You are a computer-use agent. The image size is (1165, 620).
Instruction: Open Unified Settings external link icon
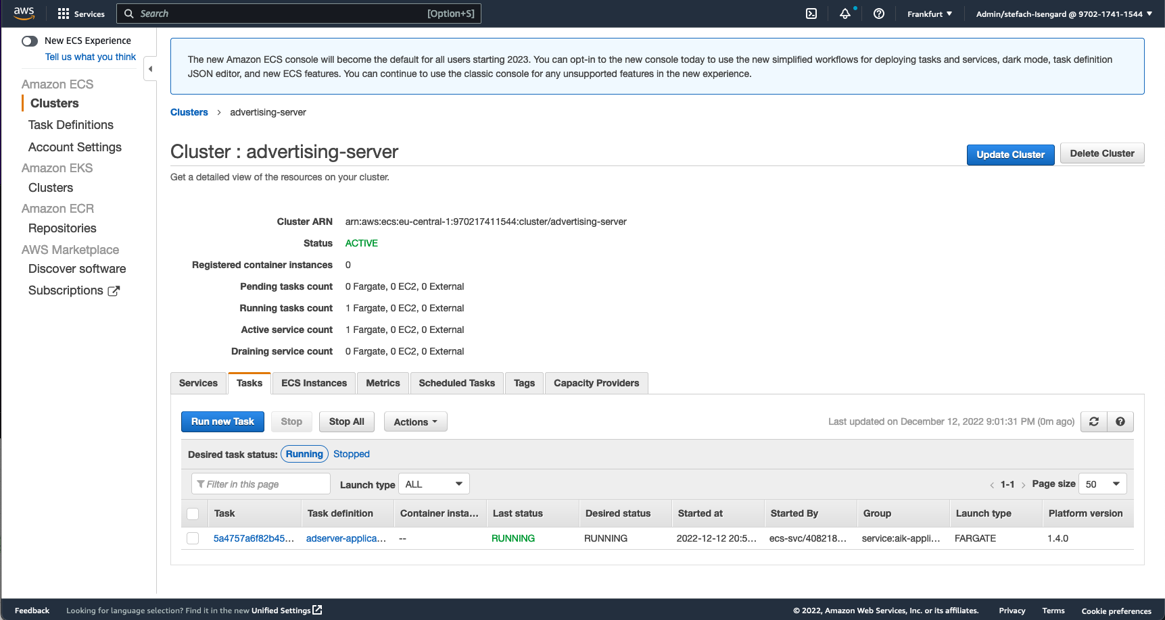pyautogui.click(x=317, y=610)
